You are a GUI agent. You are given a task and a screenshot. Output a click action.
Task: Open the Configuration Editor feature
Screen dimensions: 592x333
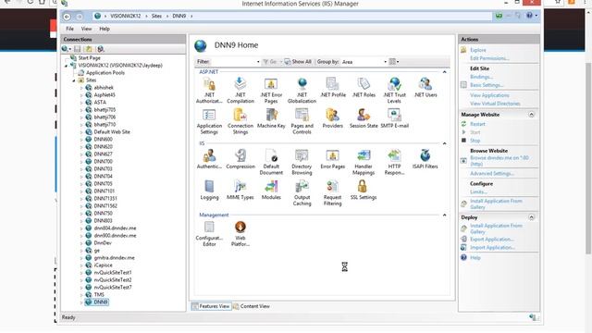point(209,234)
